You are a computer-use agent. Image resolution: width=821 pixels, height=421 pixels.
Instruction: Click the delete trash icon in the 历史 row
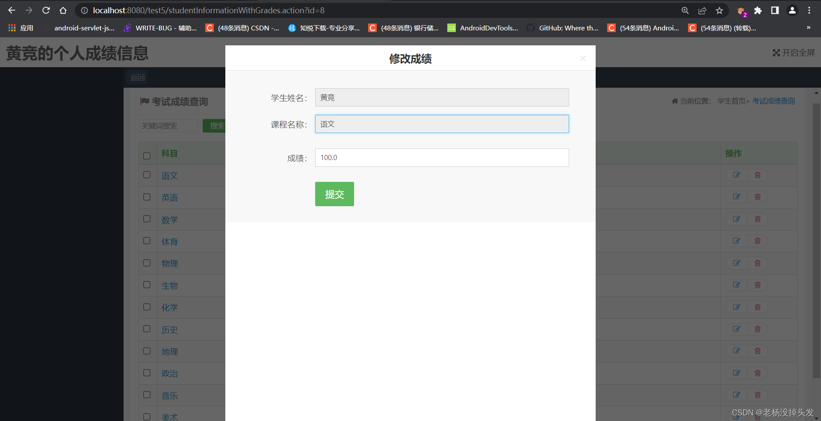click(x=757, y=329)
